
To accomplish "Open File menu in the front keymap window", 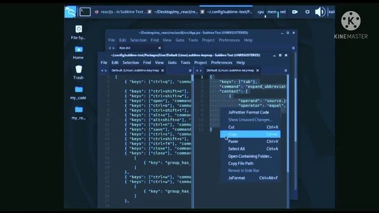I will 104,63.
